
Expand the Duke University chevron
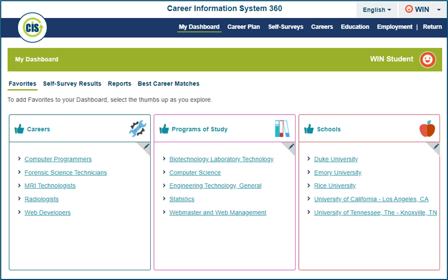(x=309, y=159)
